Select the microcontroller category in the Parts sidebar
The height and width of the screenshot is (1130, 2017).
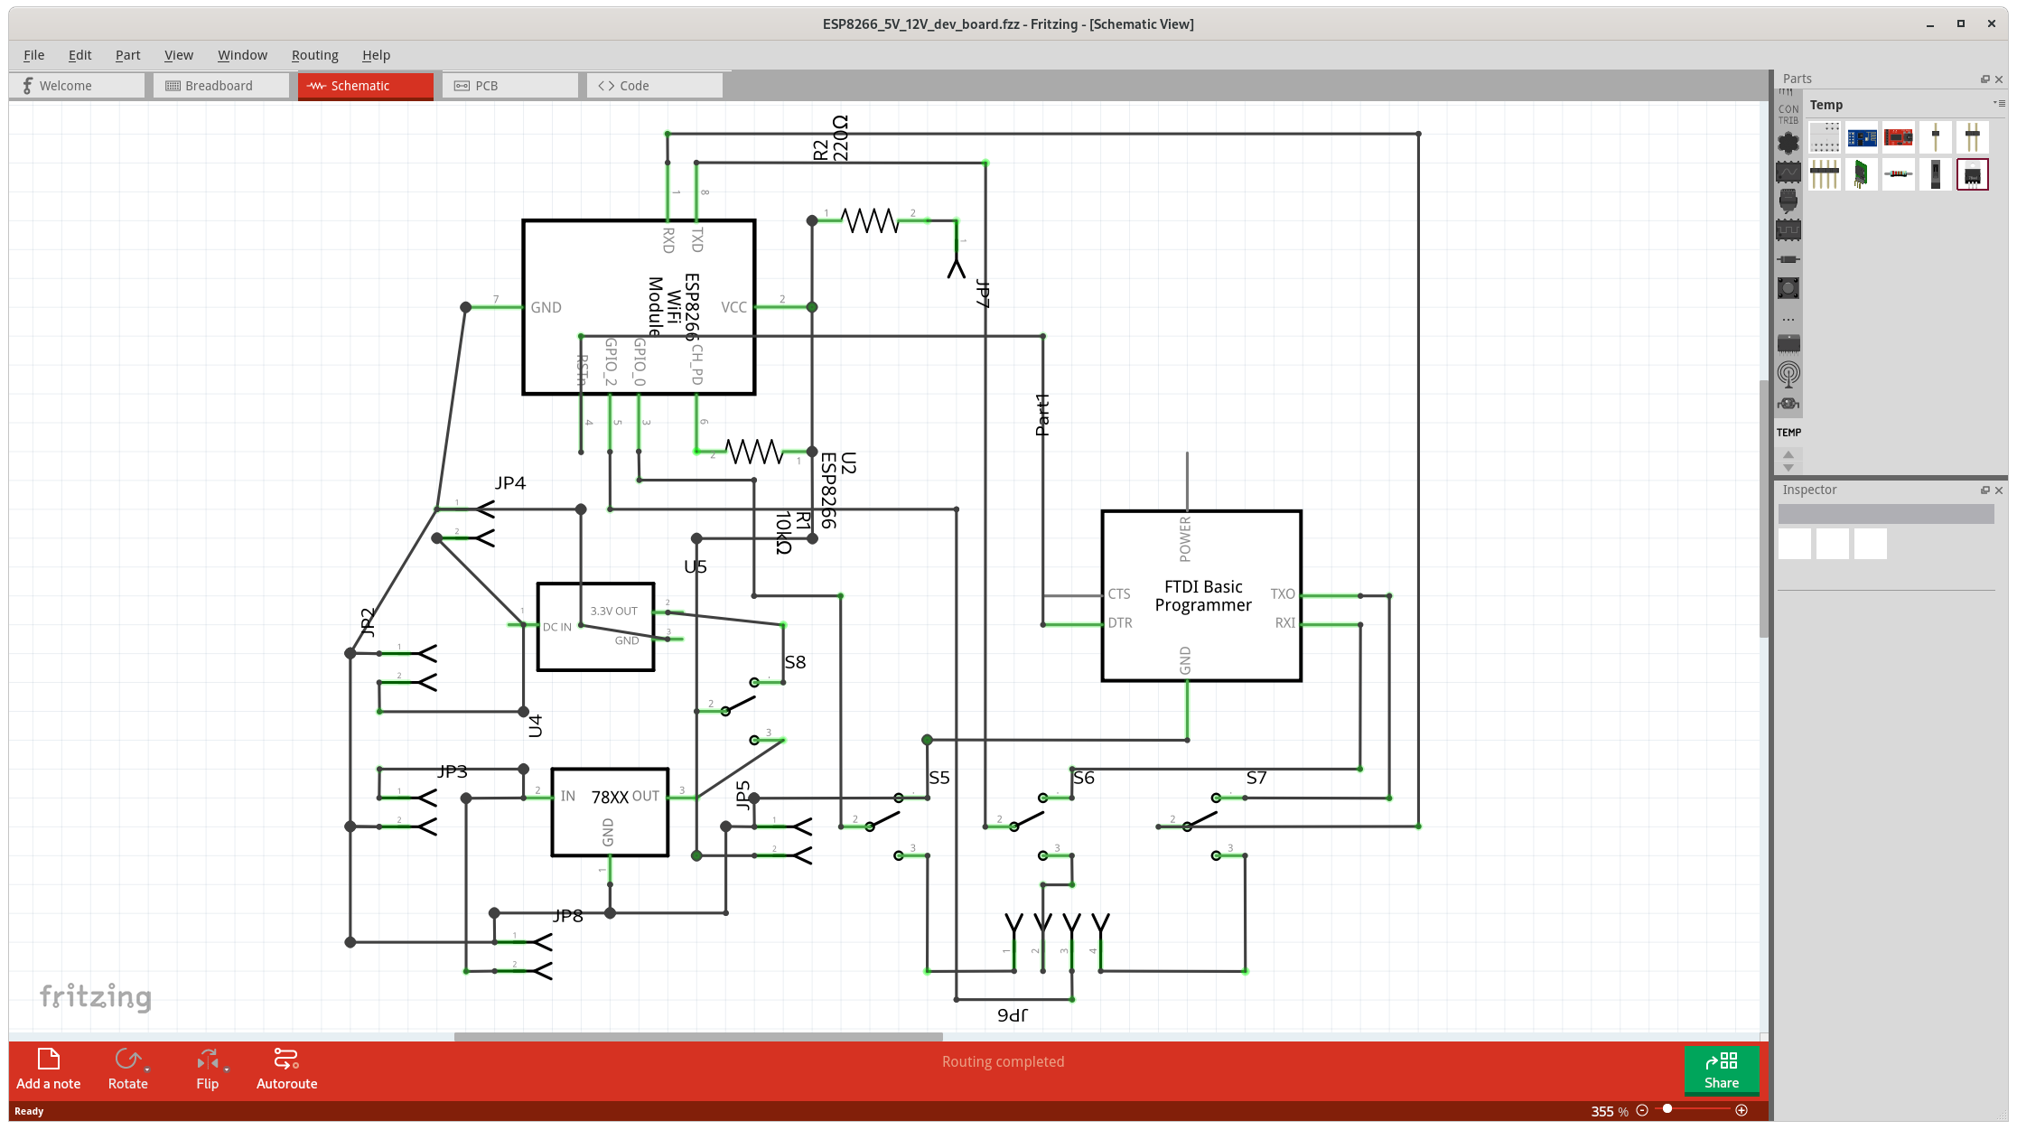point(1788,345)
